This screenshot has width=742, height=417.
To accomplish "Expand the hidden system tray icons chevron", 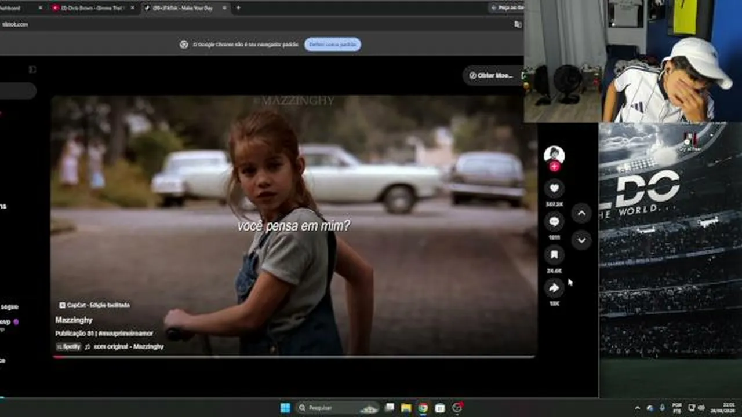I will (x=638, y=408).
